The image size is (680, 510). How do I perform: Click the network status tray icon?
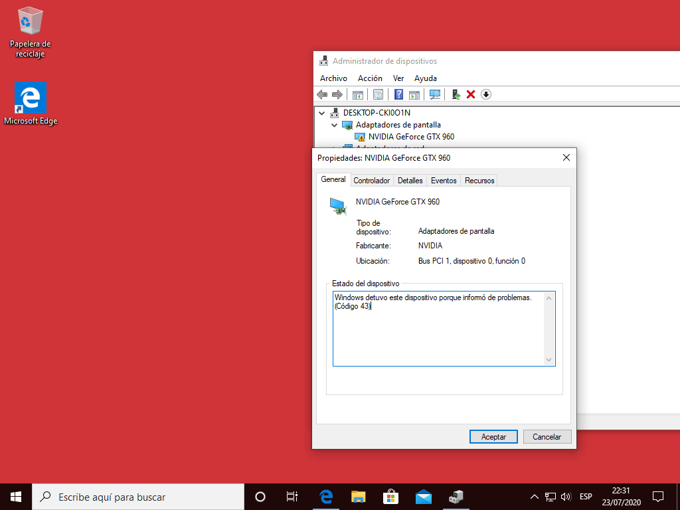pyautogui.click(x=551, y=497)
